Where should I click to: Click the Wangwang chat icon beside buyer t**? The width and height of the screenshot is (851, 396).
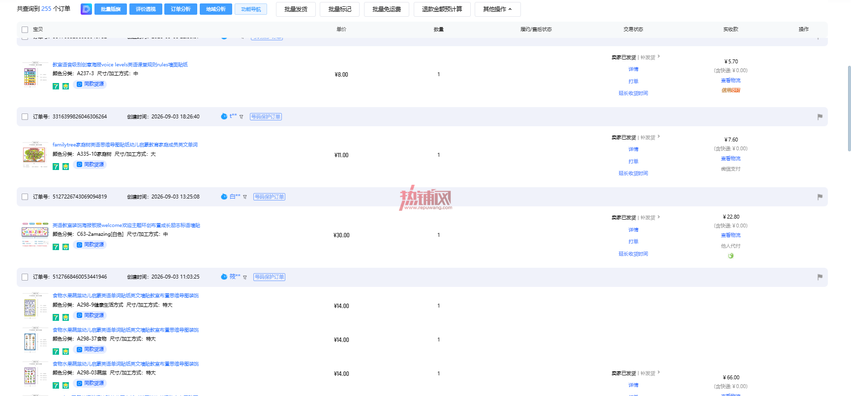(x=224, y=116)
